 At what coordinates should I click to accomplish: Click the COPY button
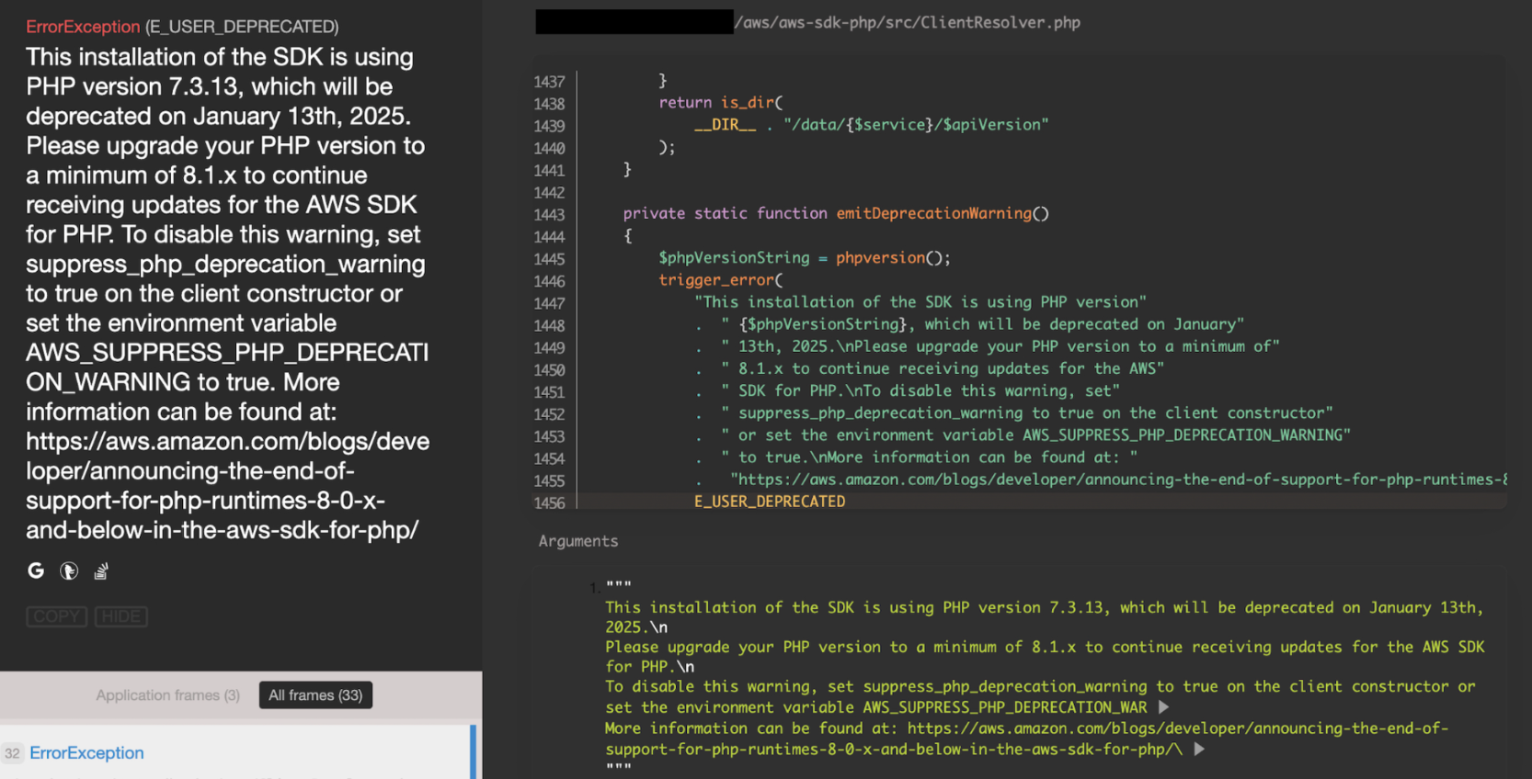tap(57, 616)
